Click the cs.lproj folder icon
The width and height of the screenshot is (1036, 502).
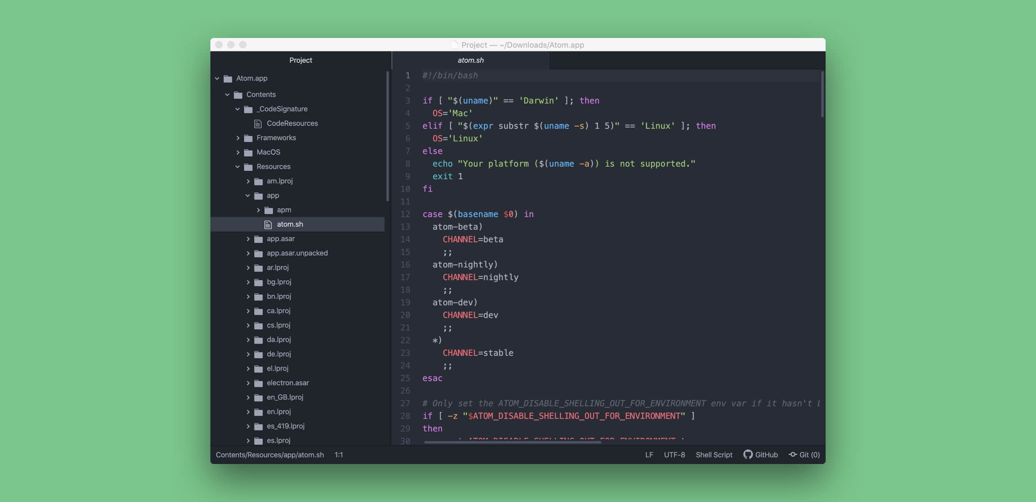[x=259, y=326]
